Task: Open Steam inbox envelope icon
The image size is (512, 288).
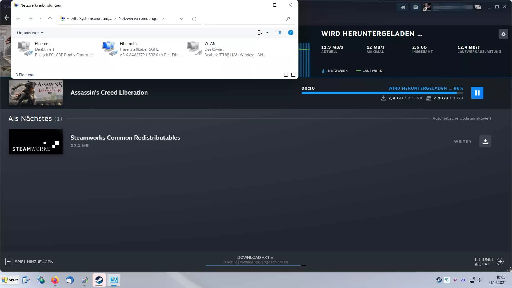Action: [x=415, y=7]
